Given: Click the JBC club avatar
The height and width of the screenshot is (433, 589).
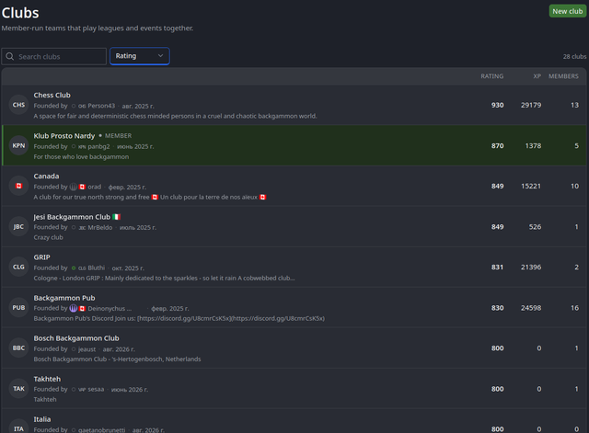Looking at the screenshot, I should tap(18, 227).
